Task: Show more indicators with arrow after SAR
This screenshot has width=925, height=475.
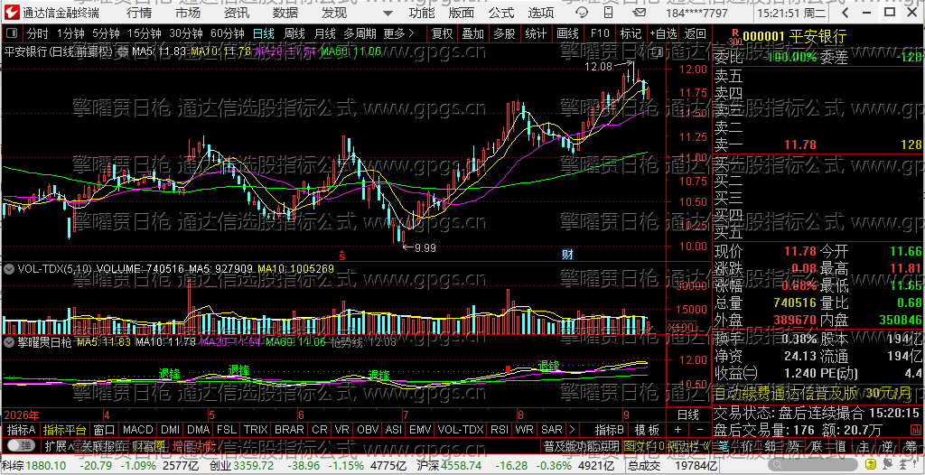Action: pyautogui.click(x=571, y=430)
